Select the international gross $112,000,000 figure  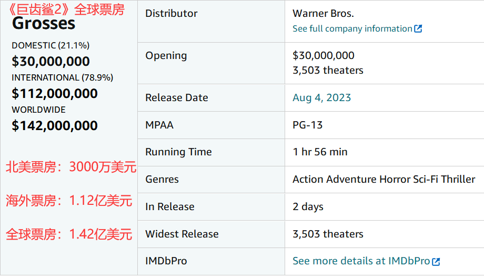coord(55,94)
